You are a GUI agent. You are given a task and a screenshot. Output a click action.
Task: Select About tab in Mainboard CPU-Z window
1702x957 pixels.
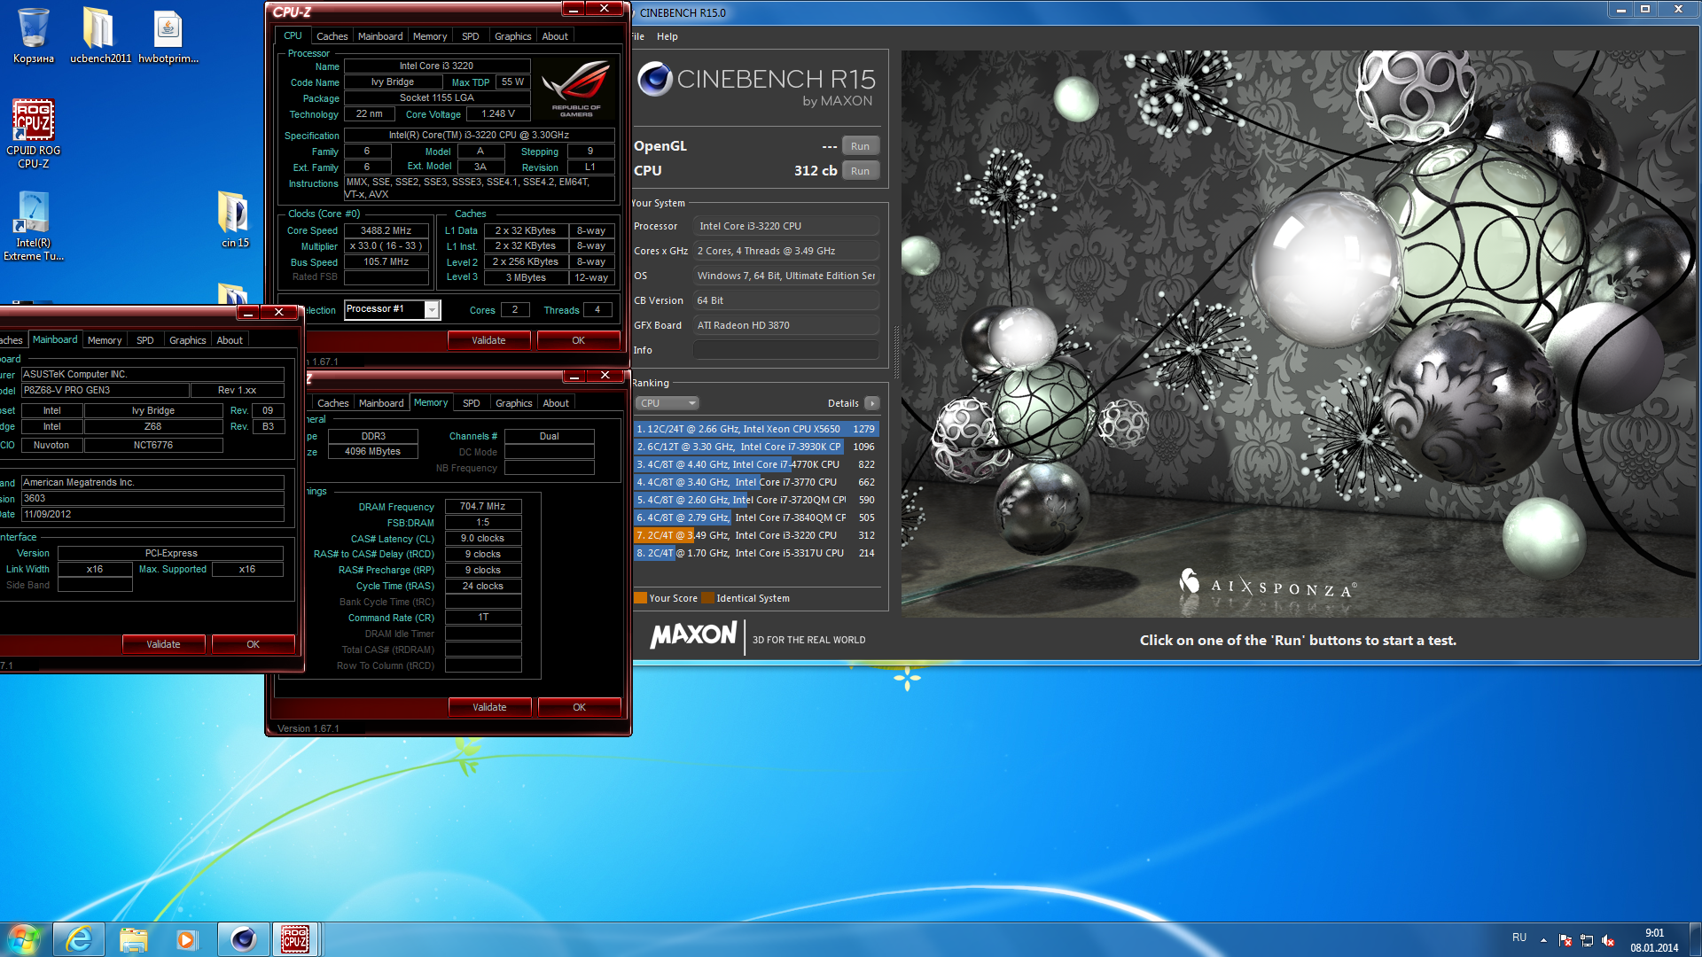[x=230, y=340]
